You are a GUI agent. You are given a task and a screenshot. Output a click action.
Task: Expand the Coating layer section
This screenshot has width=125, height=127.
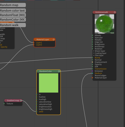pyautogui.click(x=94, y=53)
